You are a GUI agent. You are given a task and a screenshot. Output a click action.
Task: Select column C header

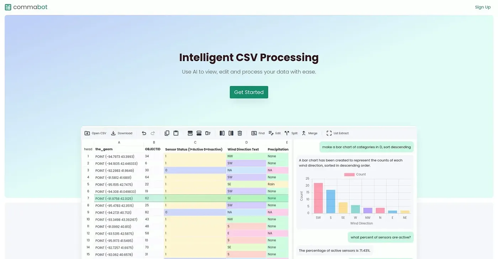(x=195, y=142)
